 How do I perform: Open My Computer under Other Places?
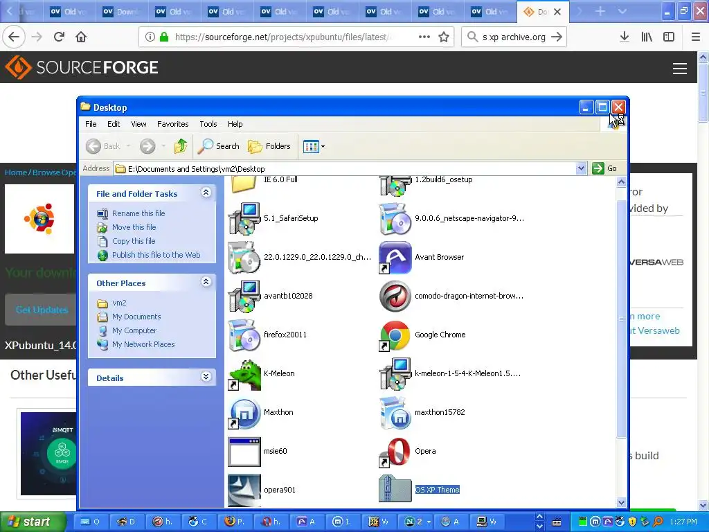coord(134,330)
